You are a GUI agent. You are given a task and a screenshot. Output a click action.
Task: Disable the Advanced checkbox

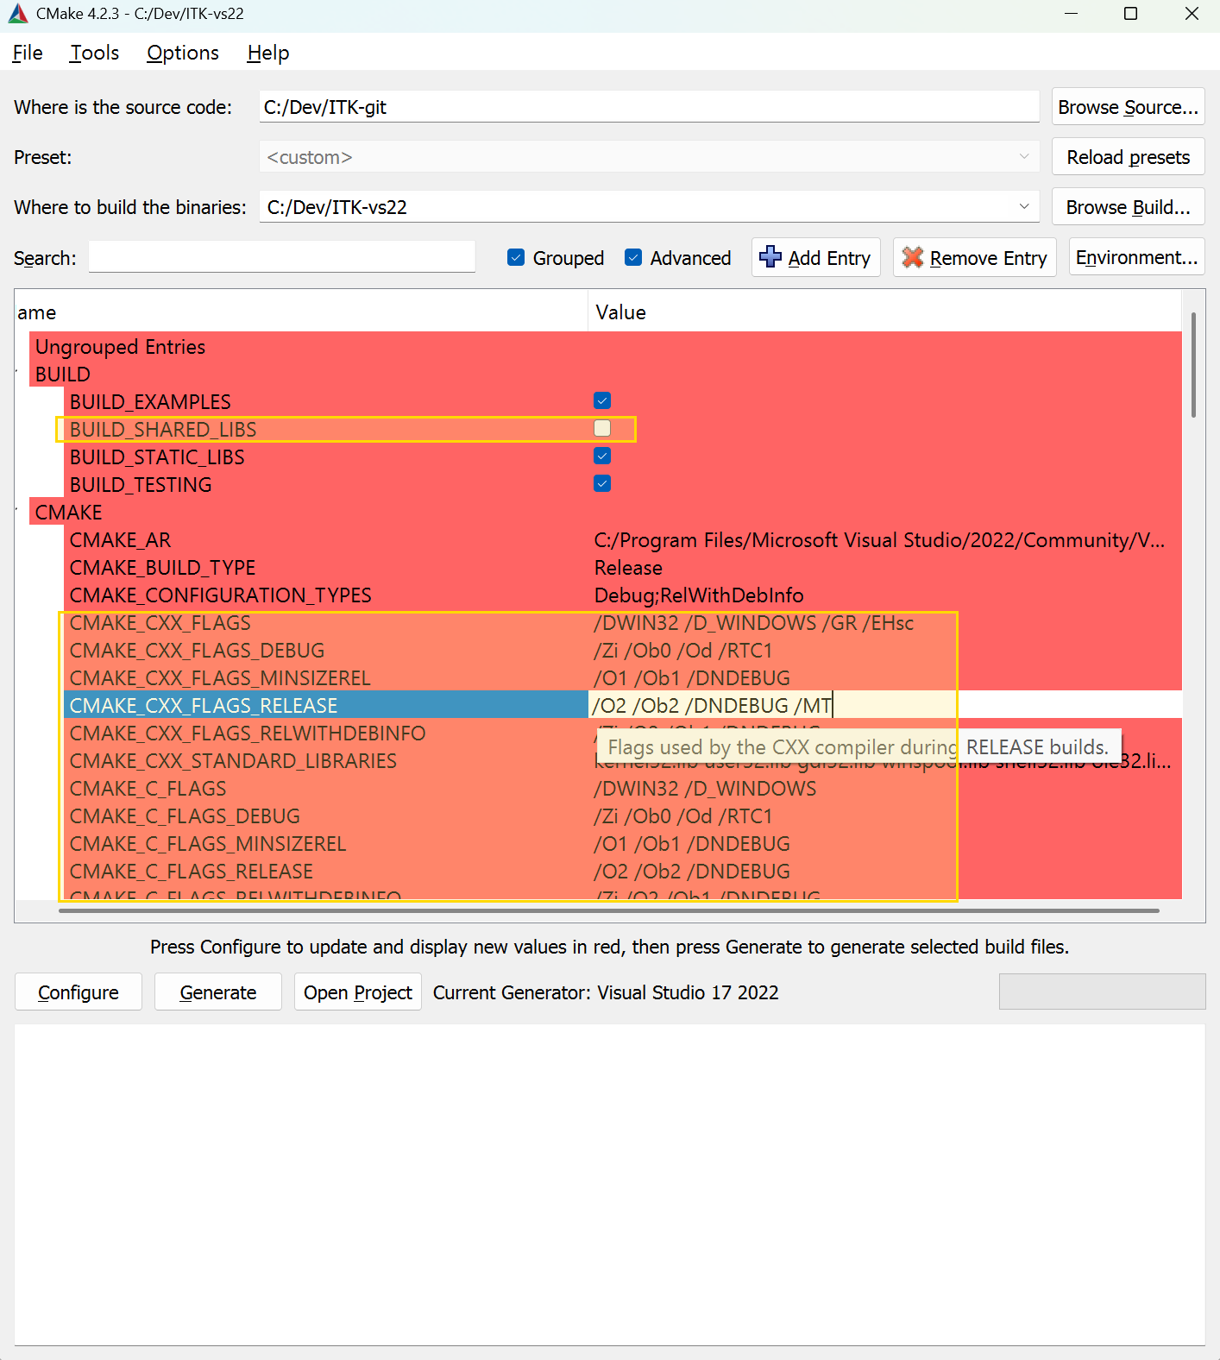tap(633, 257)
